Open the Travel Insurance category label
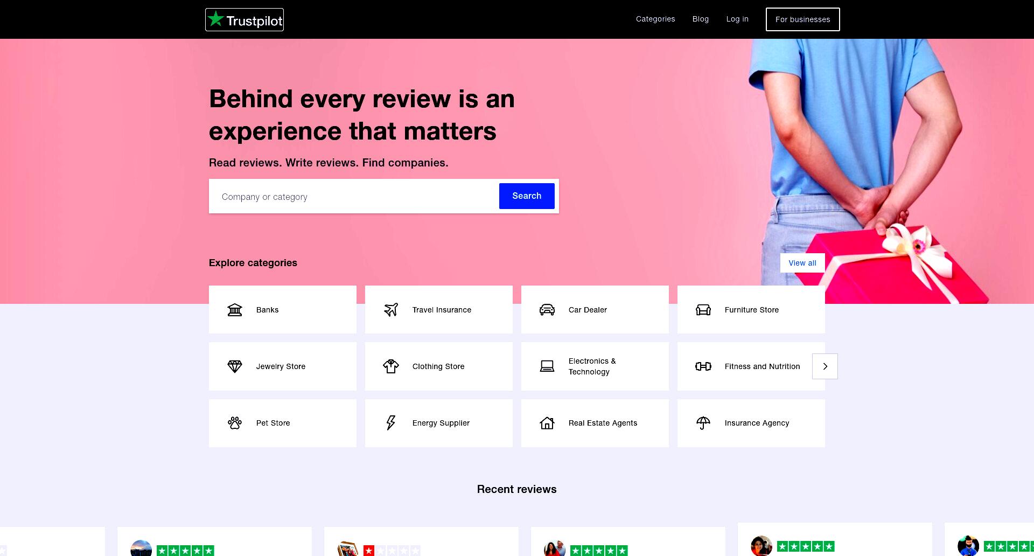The image size is (1034, 556). tap(442, 310)
